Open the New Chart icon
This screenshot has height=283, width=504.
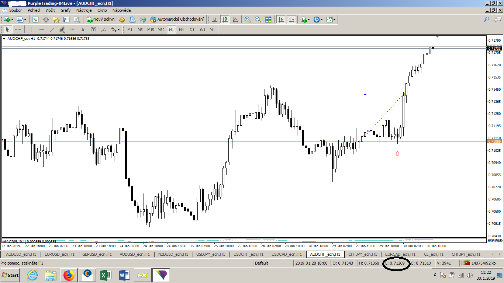pyautogui.click(x=7, y=20)
